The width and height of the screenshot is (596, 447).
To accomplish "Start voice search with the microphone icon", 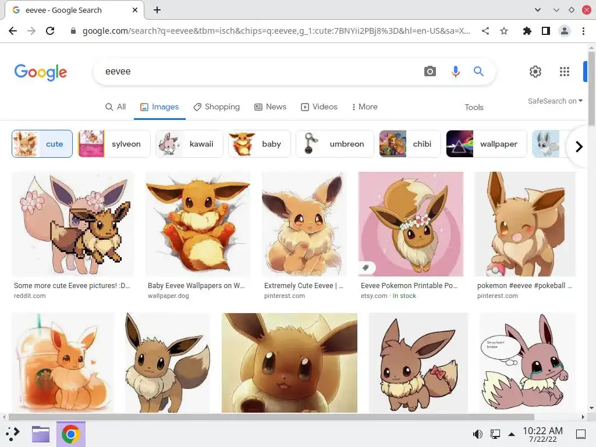I will tap(455, 72).
